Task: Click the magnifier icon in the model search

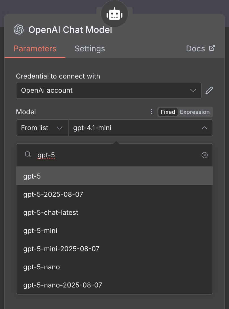Action: coord(28,154)
